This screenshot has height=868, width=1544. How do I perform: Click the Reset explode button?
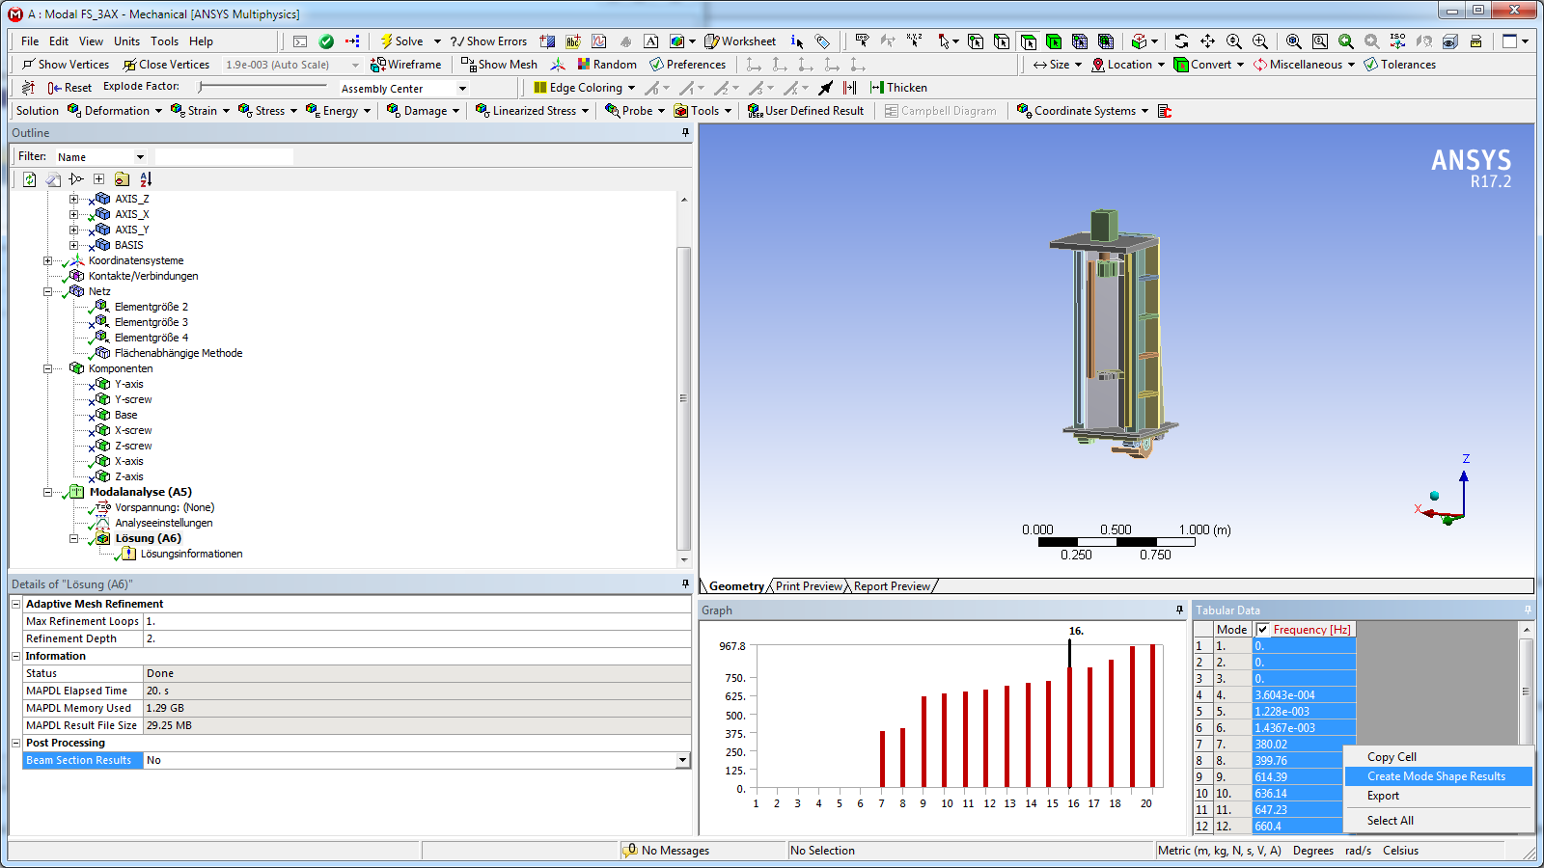click(69, 88)
